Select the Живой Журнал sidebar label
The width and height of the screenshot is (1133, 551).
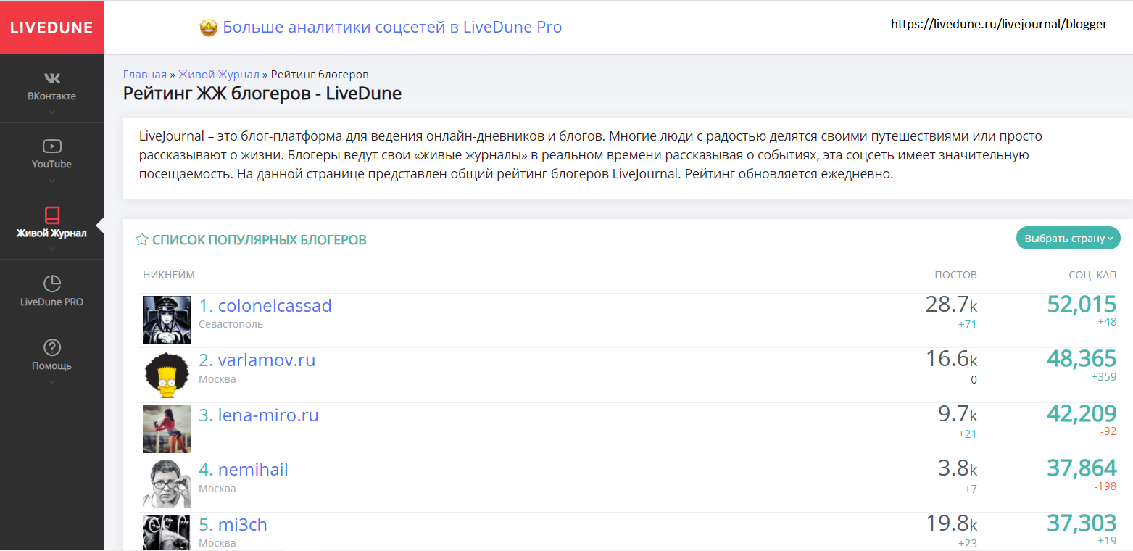(x=51, y=233)
